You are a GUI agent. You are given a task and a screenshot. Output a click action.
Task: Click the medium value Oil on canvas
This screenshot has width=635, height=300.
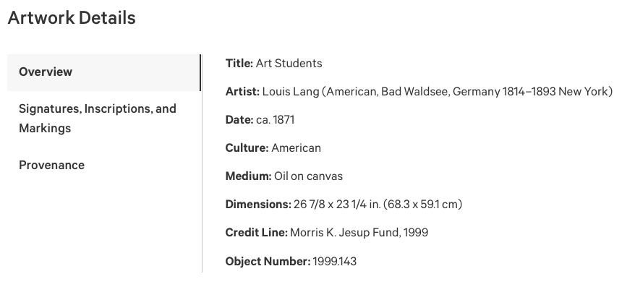click(308, 176)
